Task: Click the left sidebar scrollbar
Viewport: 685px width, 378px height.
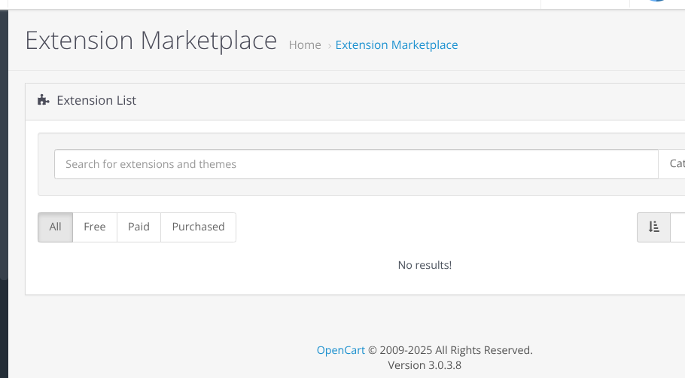Action: tap(4, 145)
